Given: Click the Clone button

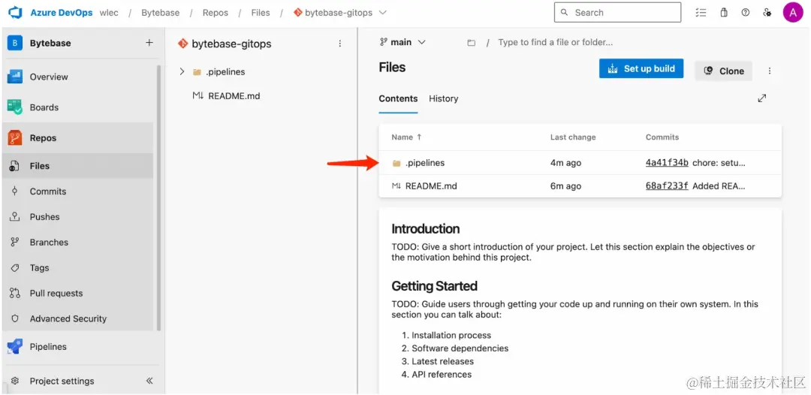Looking at the screenshot, I should tap(724, 71).
